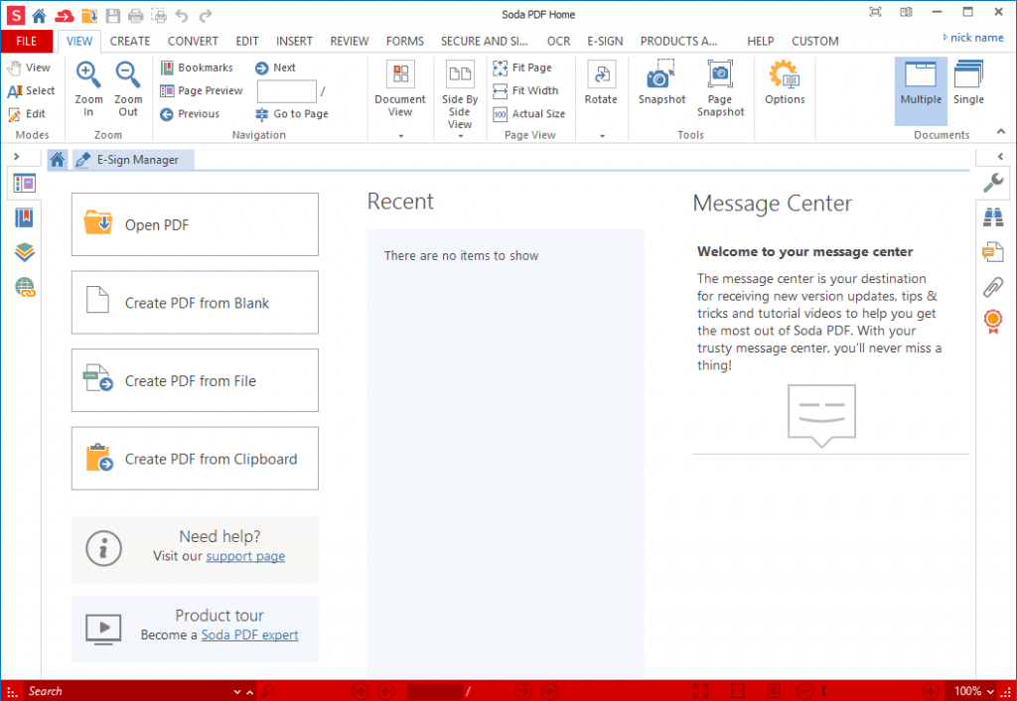The width and height of the screenshot is (1017, 701).
Task: Open the FILE menu
Action: pyautogui.click(x=27, y=41)
